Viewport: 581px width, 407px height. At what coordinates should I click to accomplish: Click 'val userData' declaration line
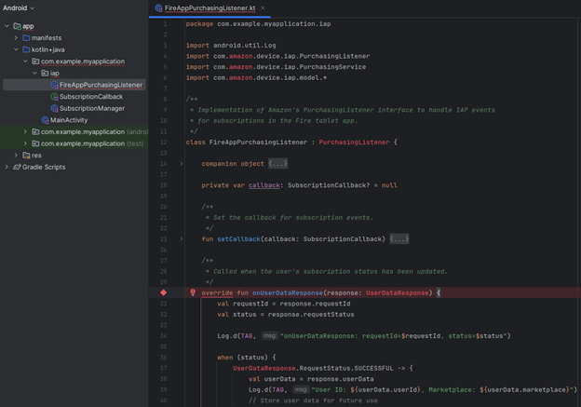click(311, 379)
